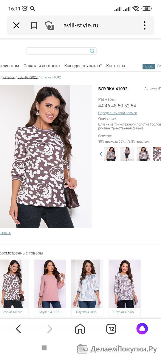Open the Как сделать заказ? menu item
Viewport: 161px width, 358px height.
(83, 66)
